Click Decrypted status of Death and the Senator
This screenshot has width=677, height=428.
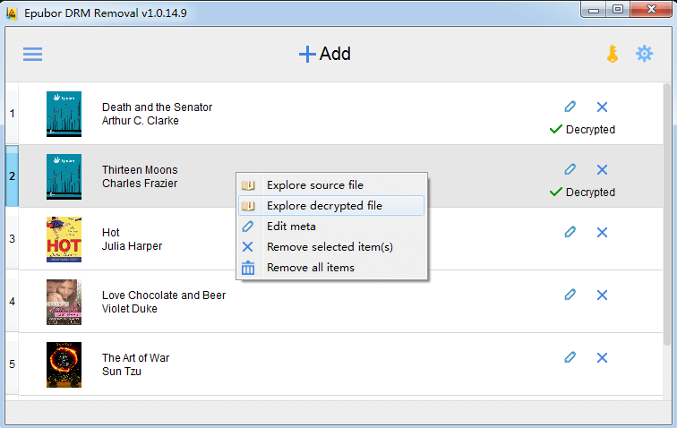[x=582, y=129]
